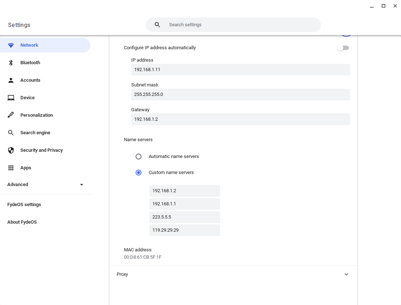The image size is (401, 305).
Task: Open About FydeOS page
Action: pyautogui.click(x=22, y=222)
